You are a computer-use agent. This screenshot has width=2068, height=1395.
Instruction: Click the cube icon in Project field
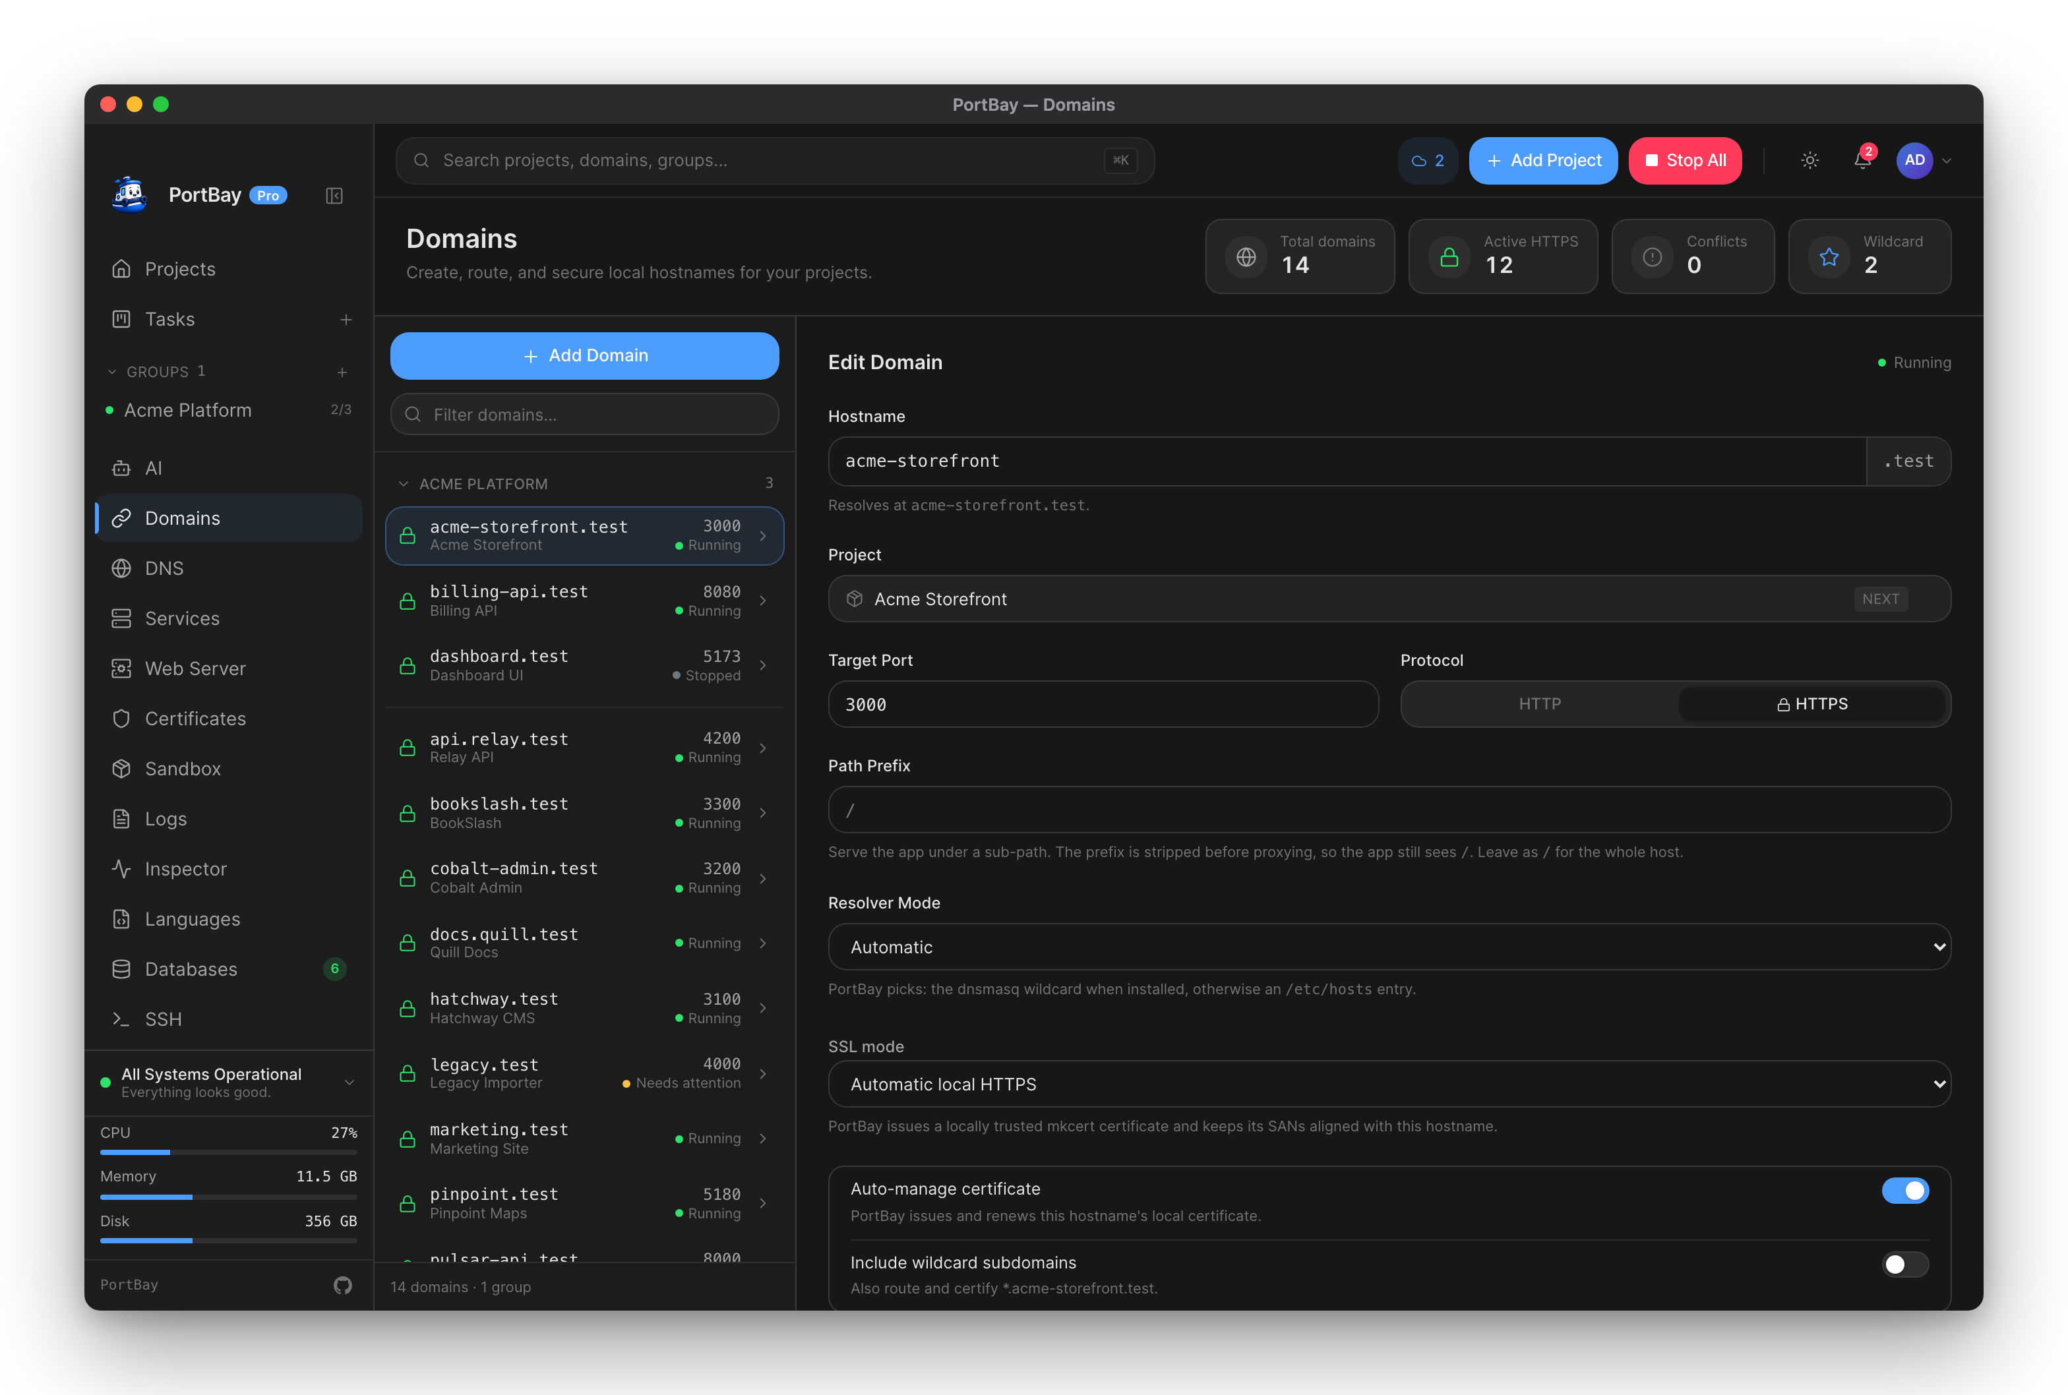tap(854, 599)
